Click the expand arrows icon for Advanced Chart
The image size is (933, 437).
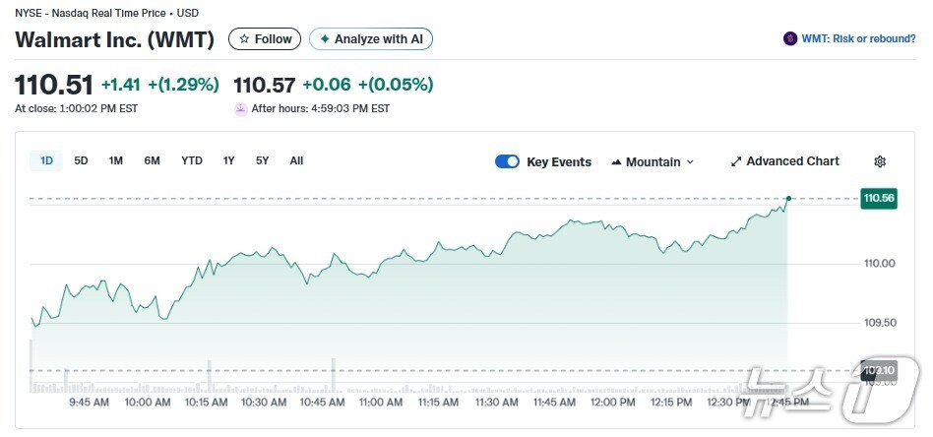click(736, 161)
